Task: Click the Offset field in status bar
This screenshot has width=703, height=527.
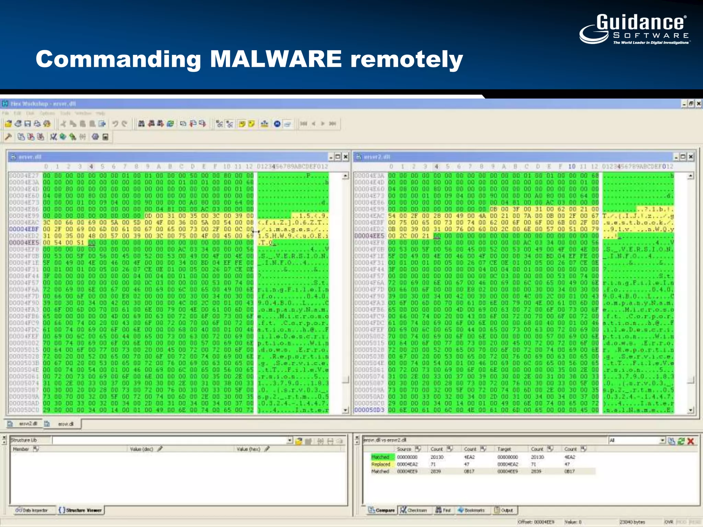Action: [536, 522]
